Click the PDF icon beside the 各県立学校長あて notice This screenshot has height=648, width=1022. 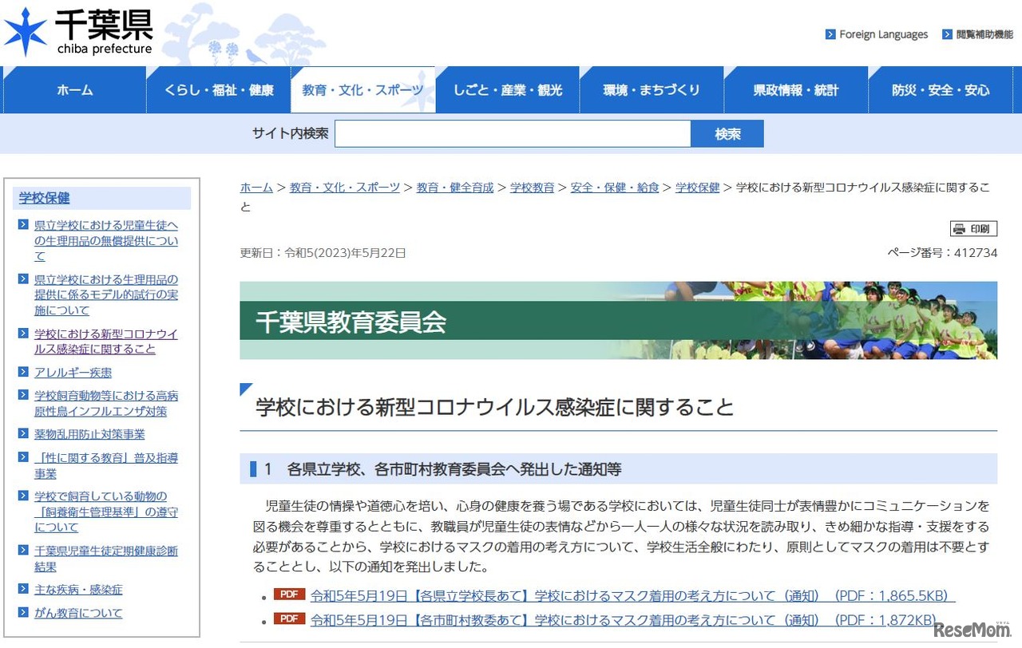click(288, 595)
